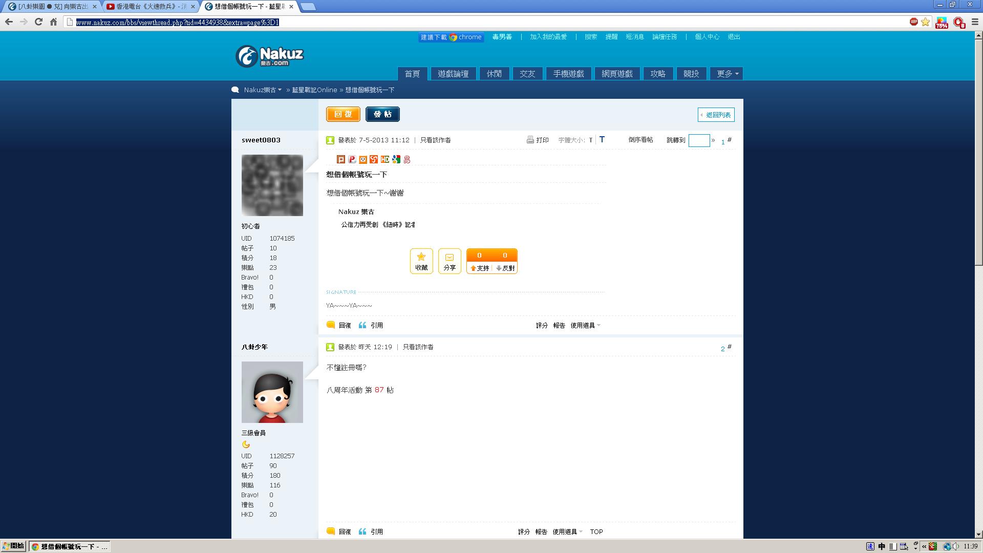Click the blue 發帖 new post button
This screenshot has height=553, width=983.
tap(382, 114)
